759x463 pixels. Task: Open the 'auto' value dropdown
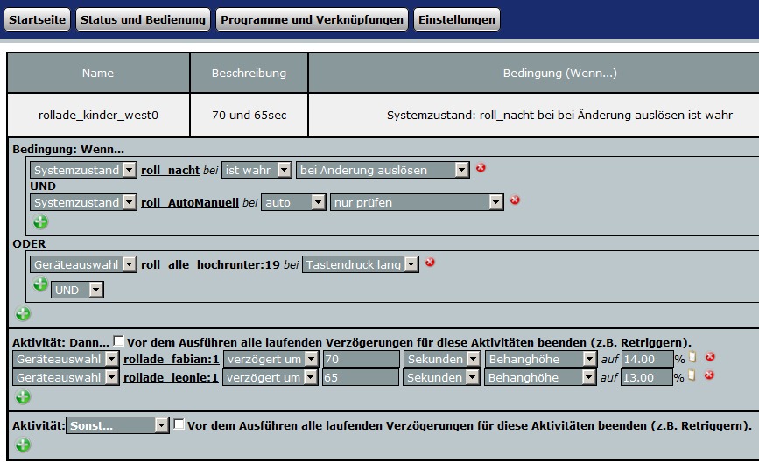point(293,202)
